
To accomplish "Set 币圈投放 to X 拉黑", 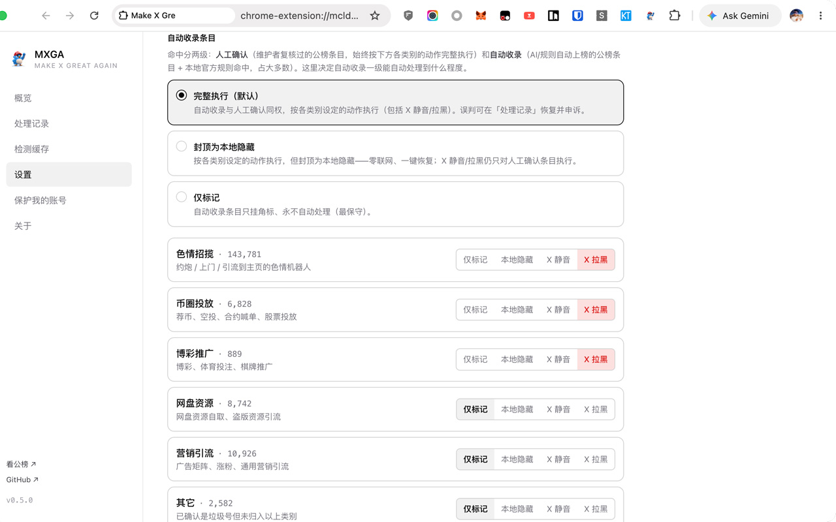I will pos(596,309).
